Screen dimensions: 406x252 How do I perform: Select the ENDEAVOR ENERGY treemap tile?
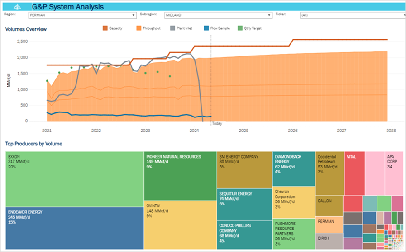coord(75,228)
